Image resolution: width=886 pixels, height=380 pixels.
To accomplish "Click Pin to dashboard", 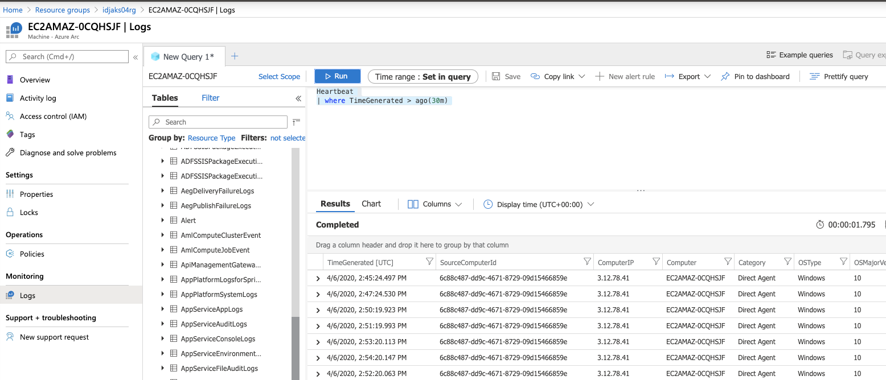I will [755, 76].
